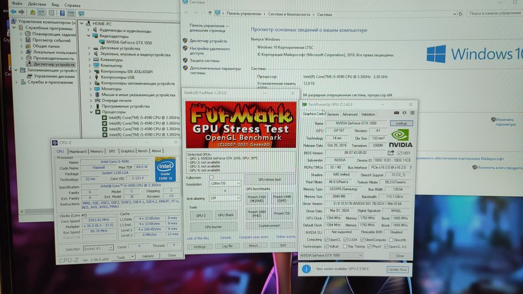The width and height of the screenshot is (523, 294).
Task: Click the FurMark banner image
Action: [241, 124]
